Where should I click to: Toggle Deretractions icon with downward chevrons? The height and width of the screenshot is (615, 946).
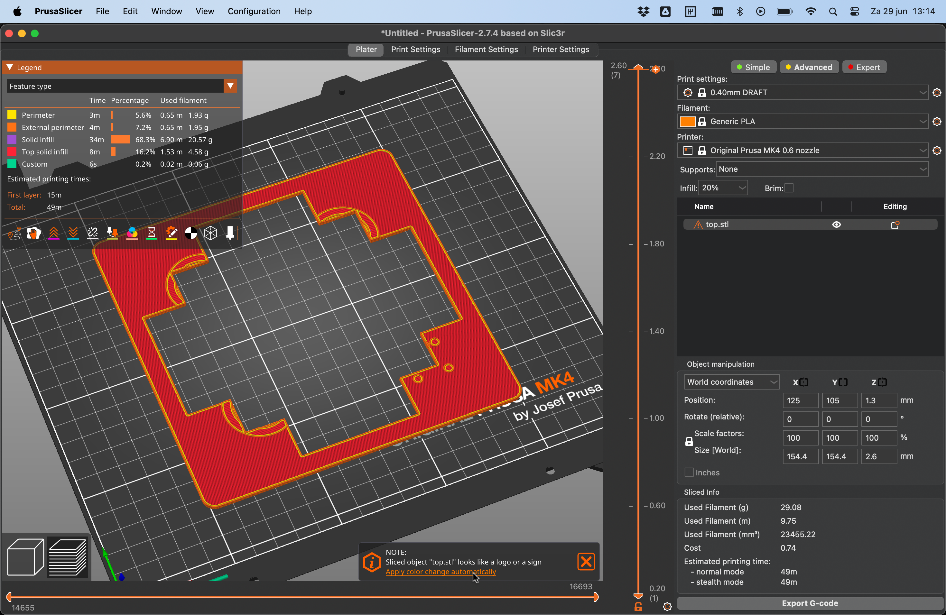(73, 233)
